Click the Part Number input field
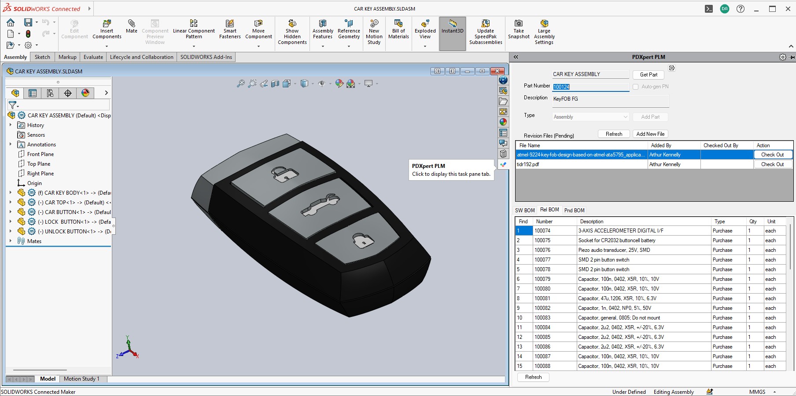This screenshot has width=796, height=396. (590, 87)
